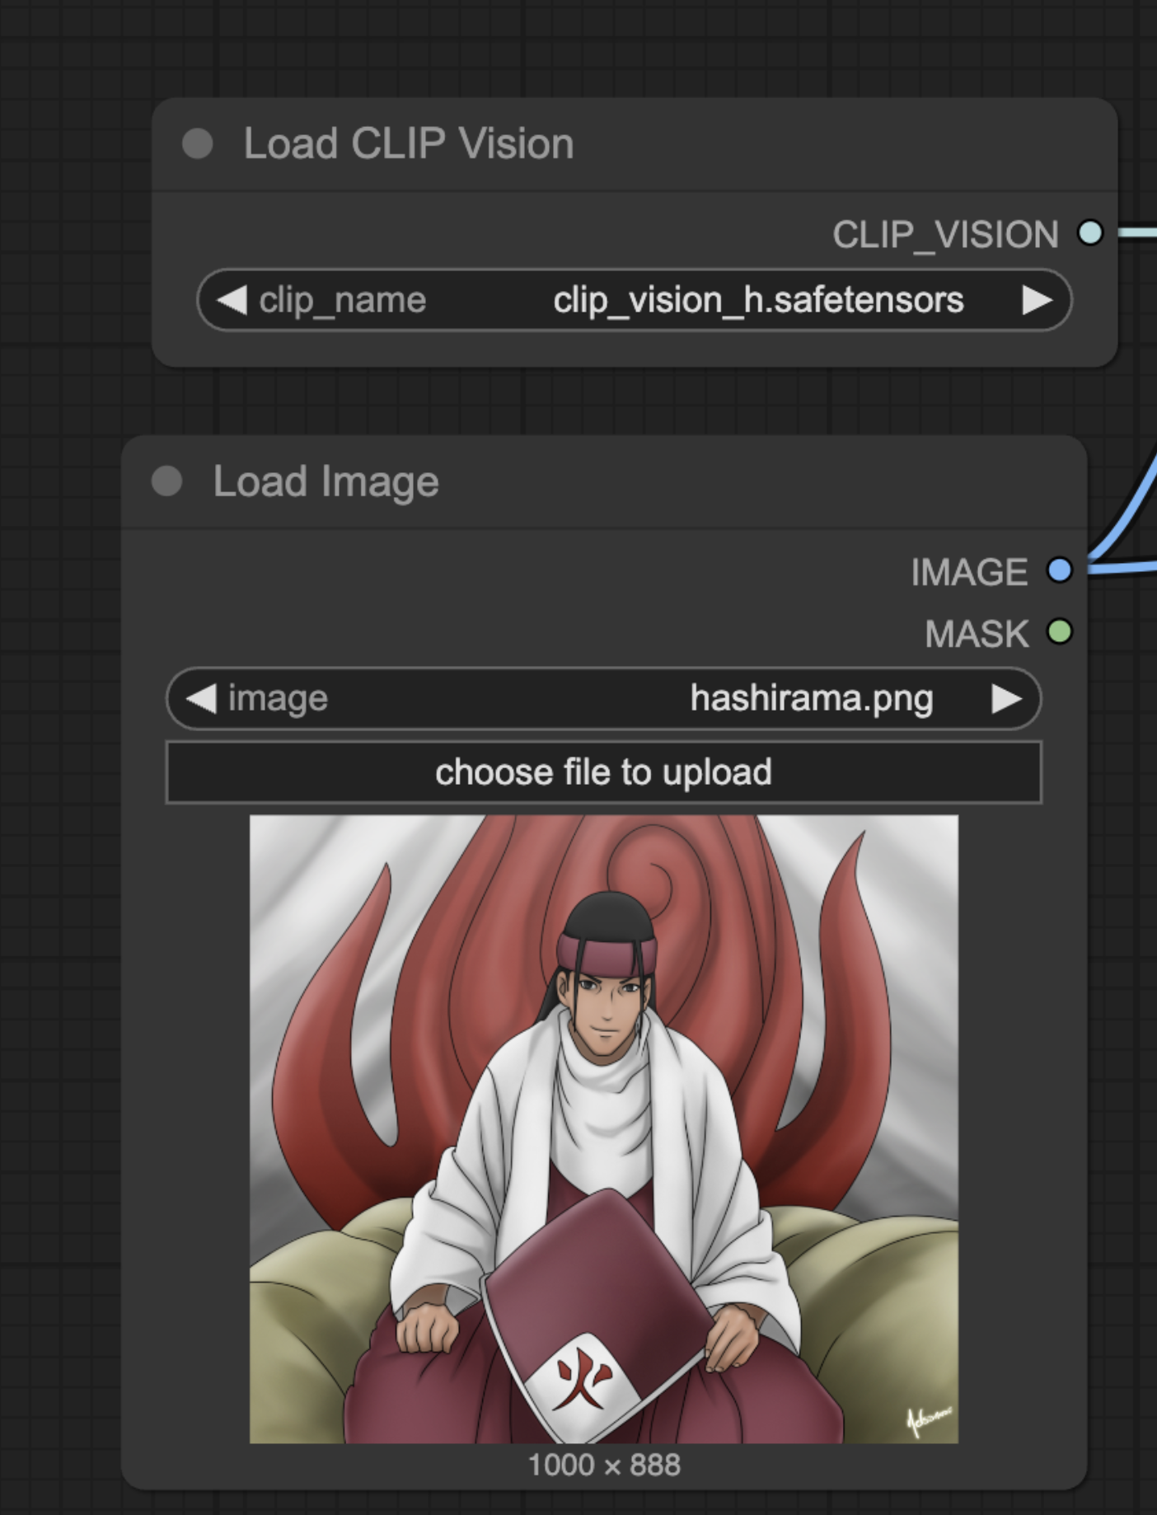
Task: Switch to next image using right arrow
Action: [1006, 699]
